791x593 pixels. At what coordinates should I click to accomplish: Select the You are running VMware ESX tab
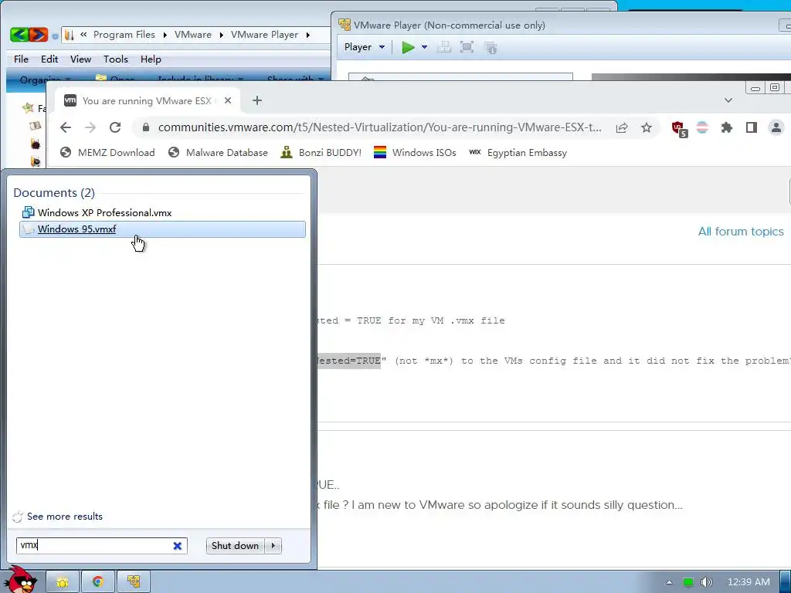pyautogui.click(x=147, y=100)
